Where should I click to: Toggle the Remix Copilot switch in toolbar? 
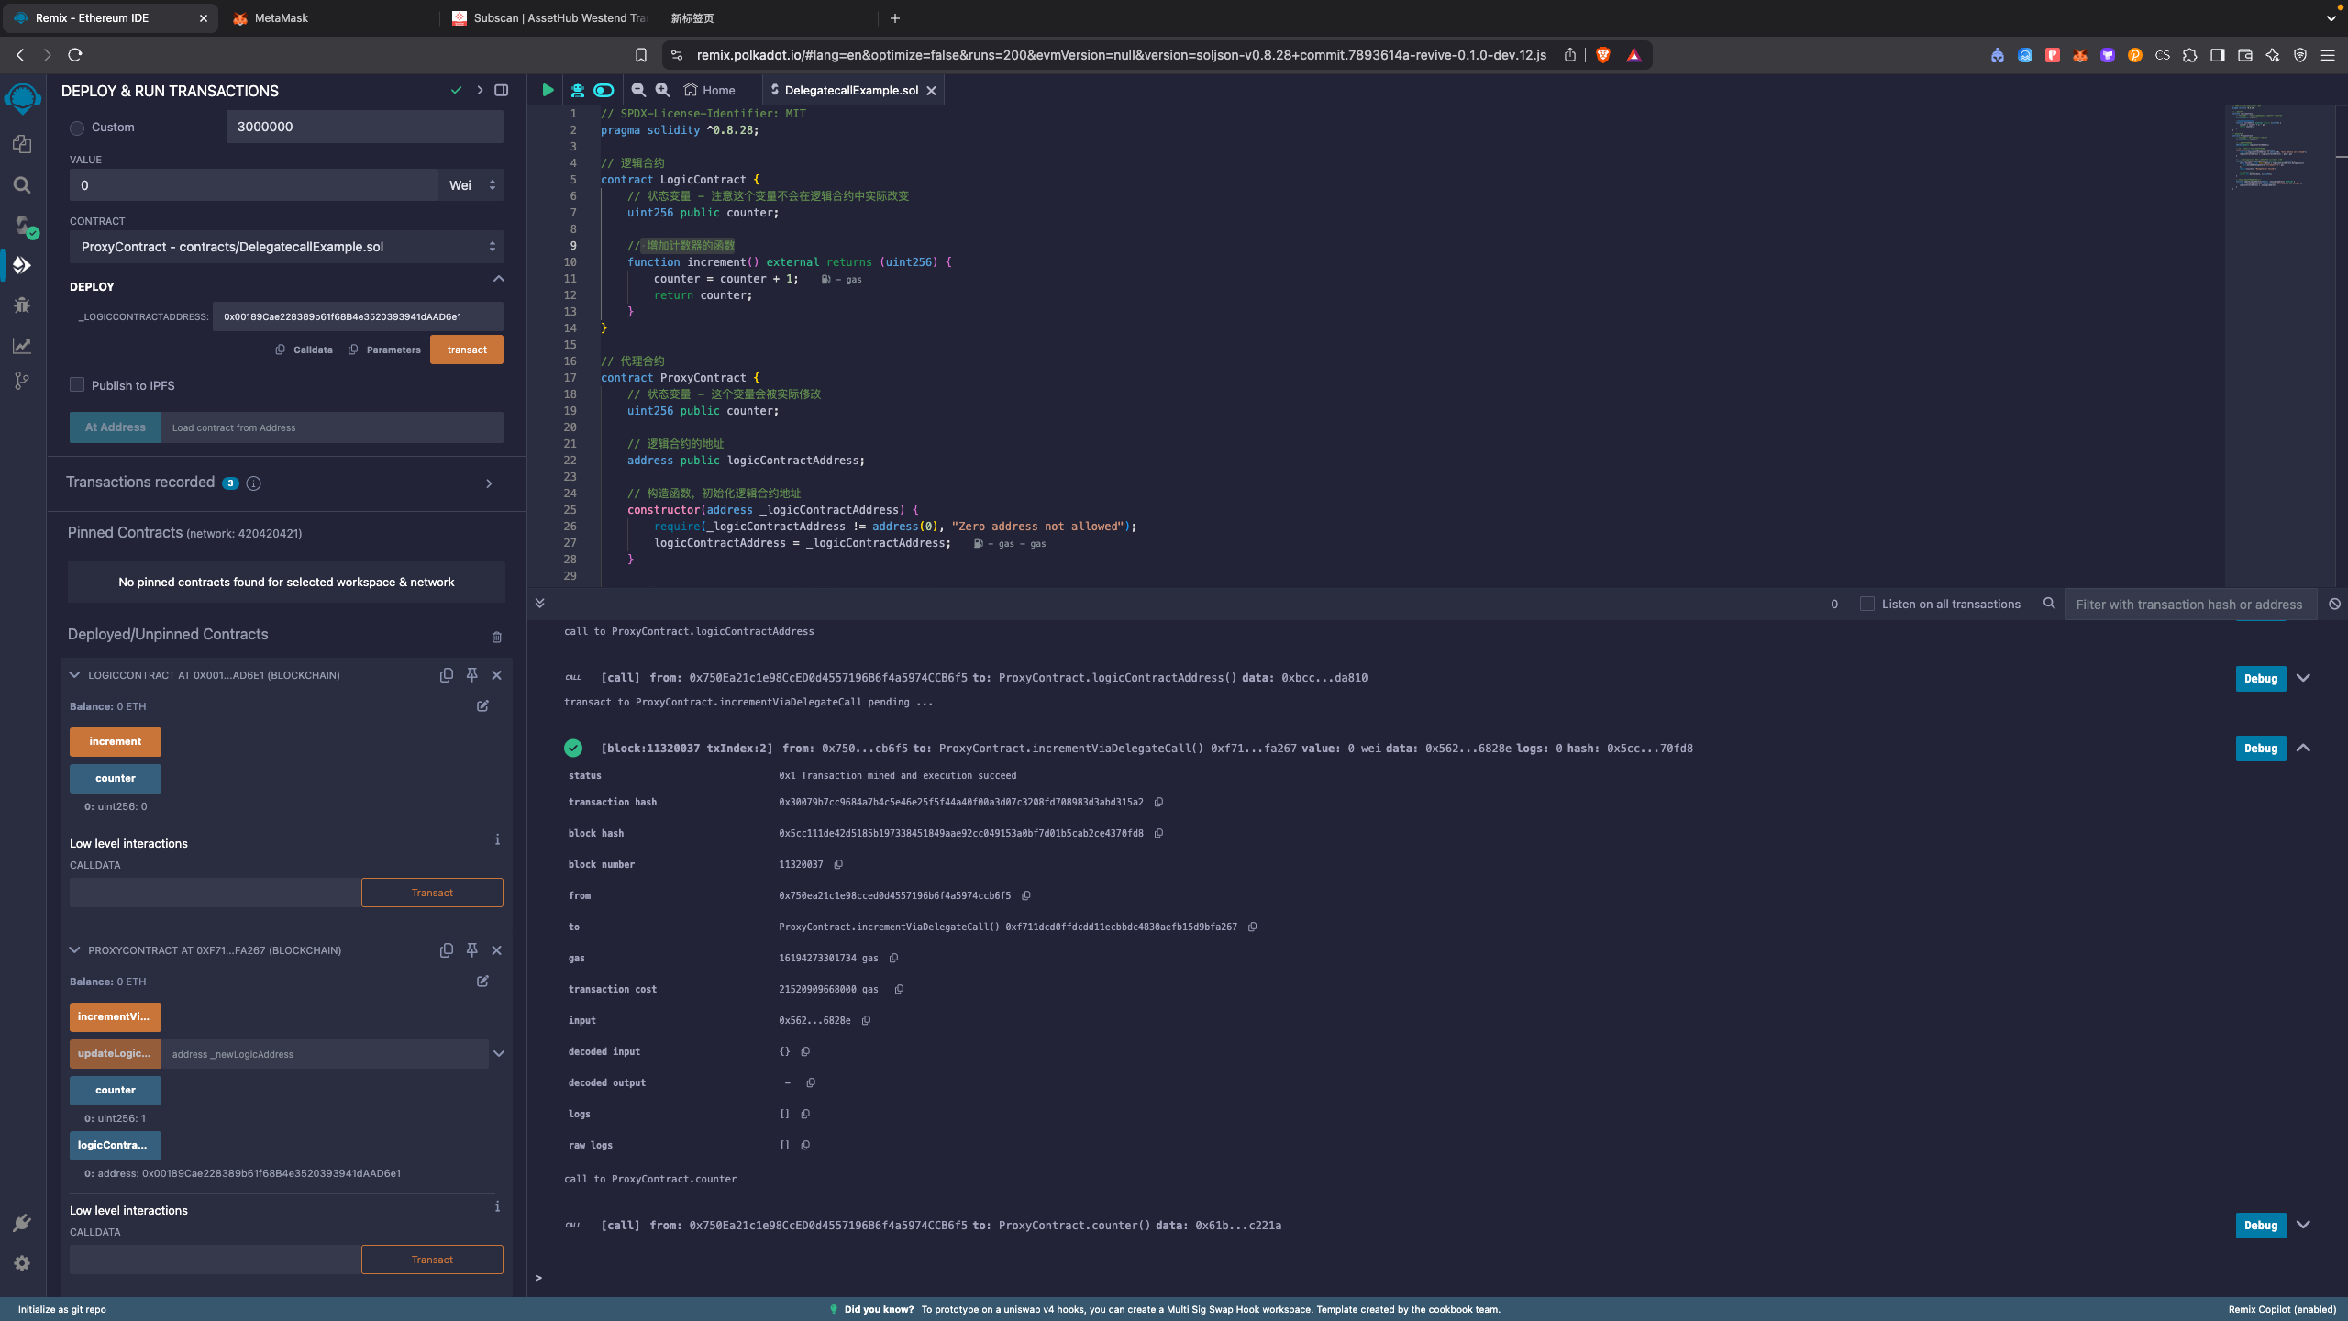click(604, 90)
